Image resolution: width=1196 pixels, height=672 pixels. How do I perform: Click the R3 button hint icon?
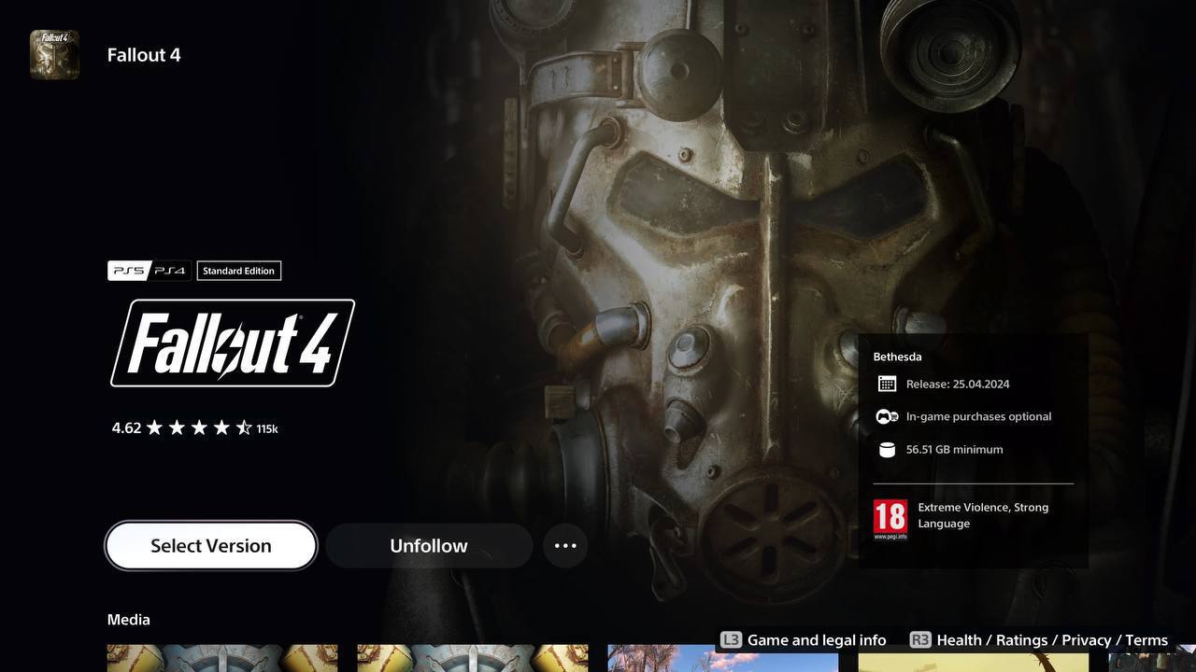(920, 639)
